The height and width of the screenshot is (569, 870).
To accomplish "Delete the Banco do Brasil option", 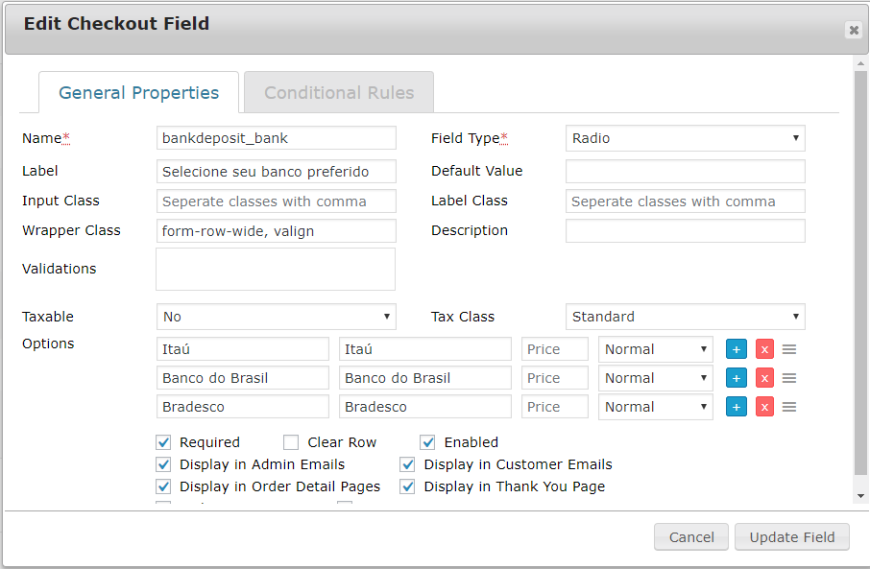I will pos(764,378).
